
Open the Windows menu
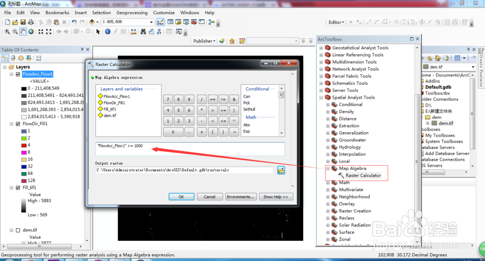(190, 13)
